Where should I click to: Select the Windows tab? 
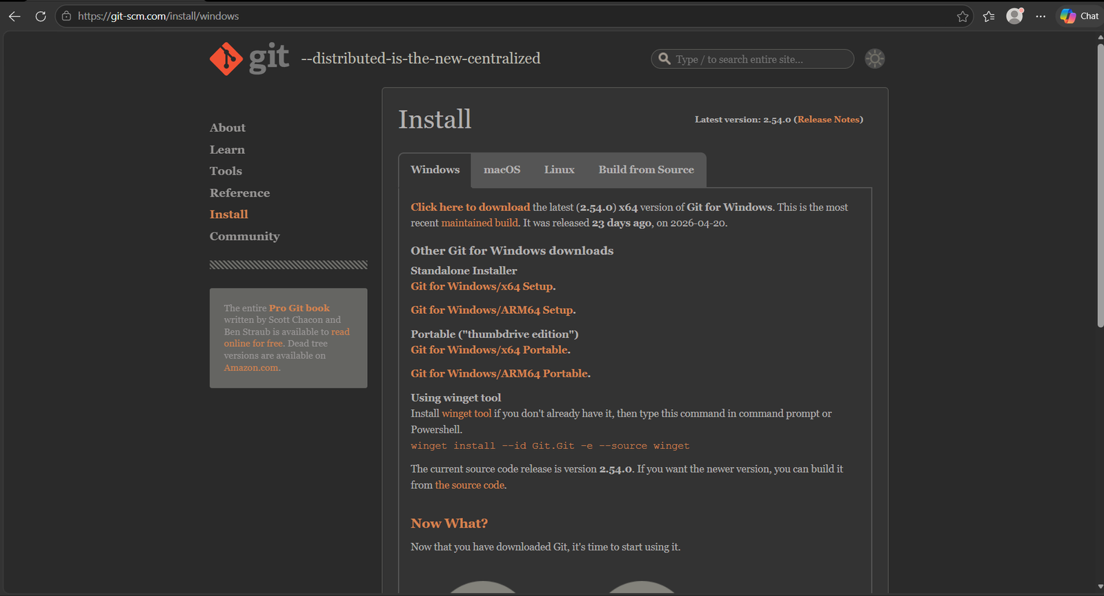pos(435,170)
